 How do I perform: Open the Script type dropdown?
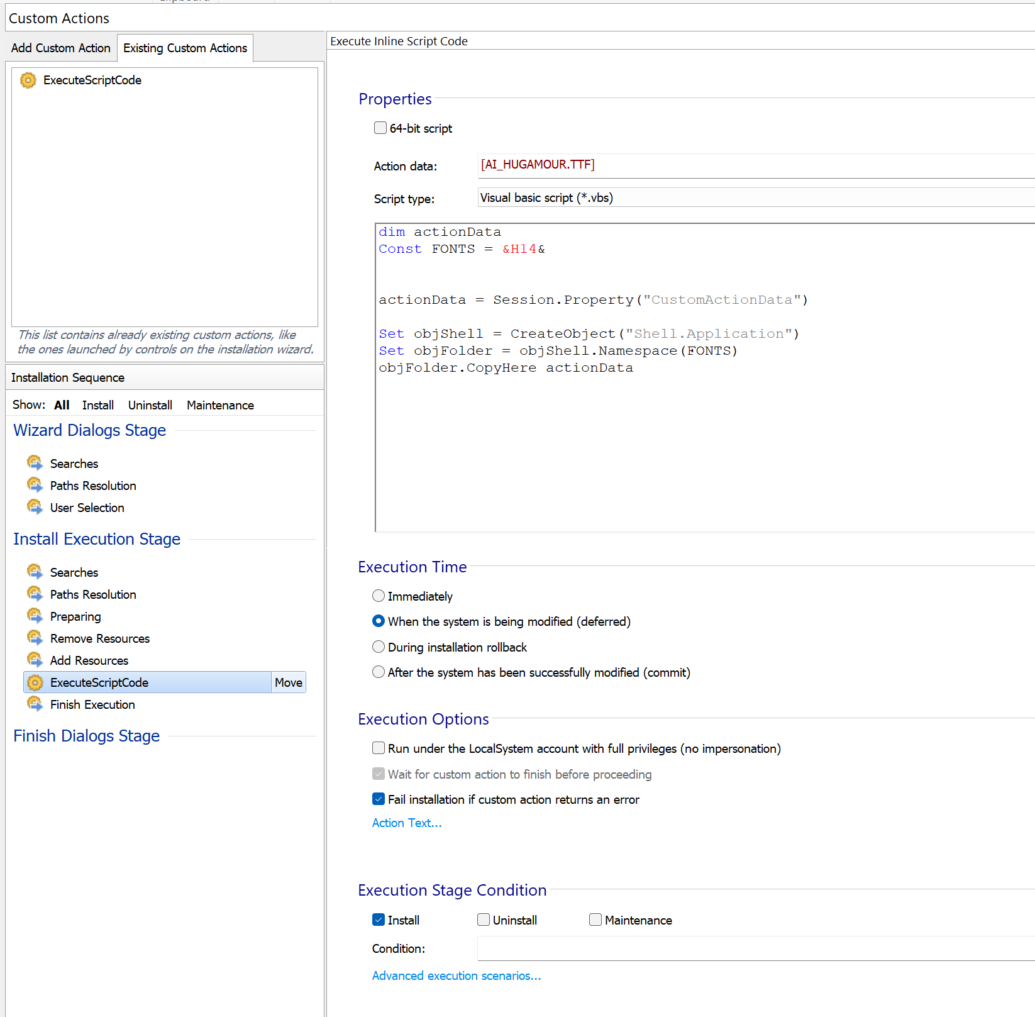(755, 197)
